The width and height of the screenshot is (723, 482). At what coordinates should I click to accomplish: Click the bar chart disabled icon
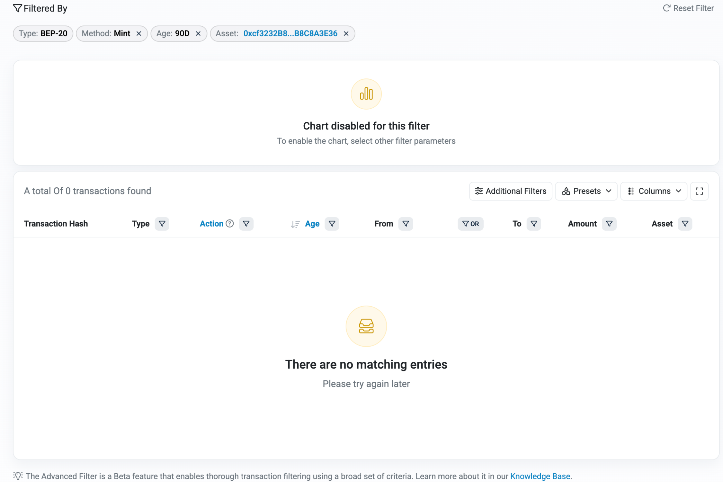coord(366,94)
